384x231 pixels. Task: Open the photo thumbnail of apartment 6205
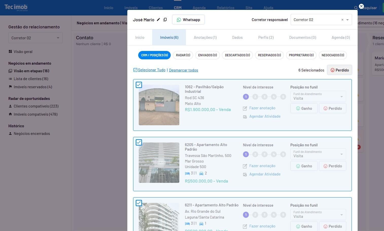(x=159, y=163)
